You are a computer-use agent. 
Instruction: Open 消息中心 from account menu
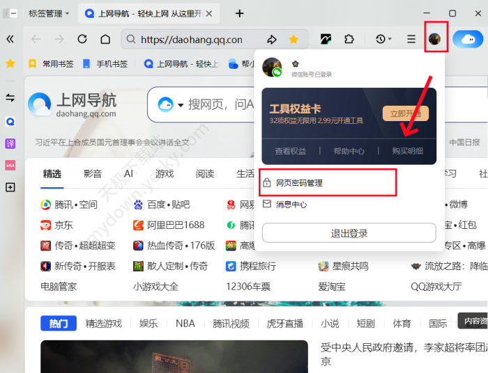[291, 205]
